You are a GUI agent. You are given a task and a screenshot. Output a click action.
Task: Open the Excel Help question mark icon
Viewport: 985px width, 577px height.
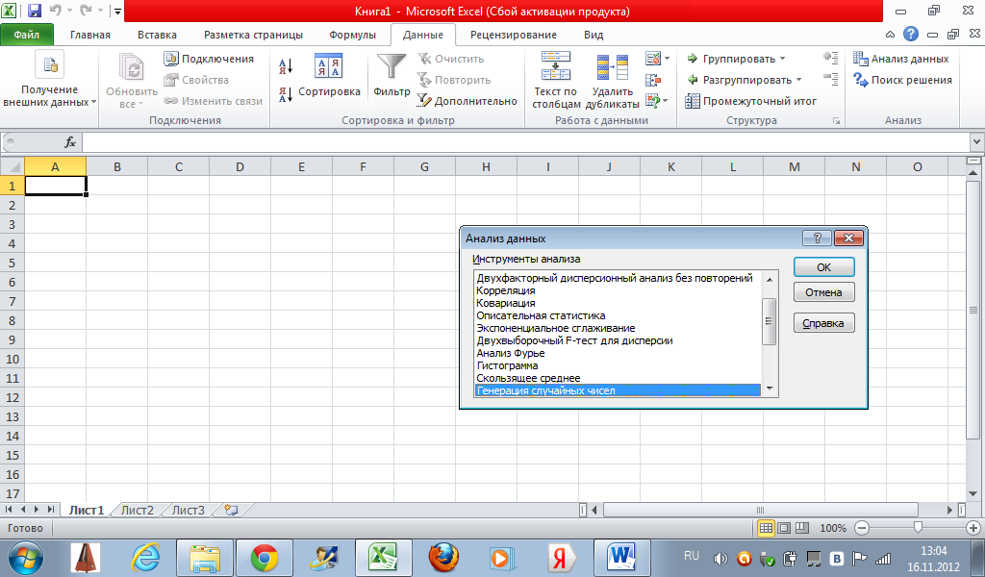coord(910,35)
